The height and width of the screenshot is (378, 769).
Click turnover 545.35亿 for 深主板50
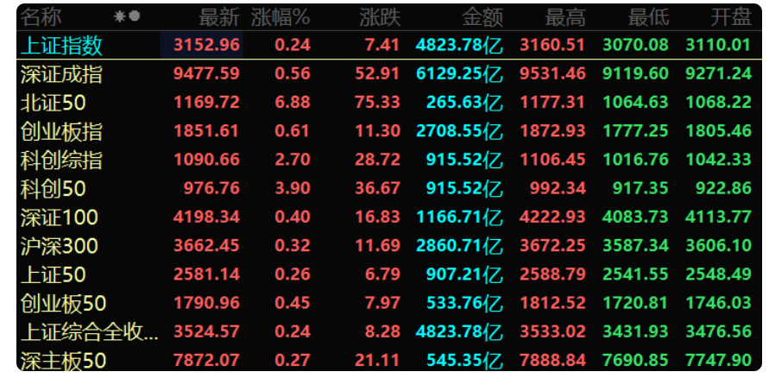[465, 362]
